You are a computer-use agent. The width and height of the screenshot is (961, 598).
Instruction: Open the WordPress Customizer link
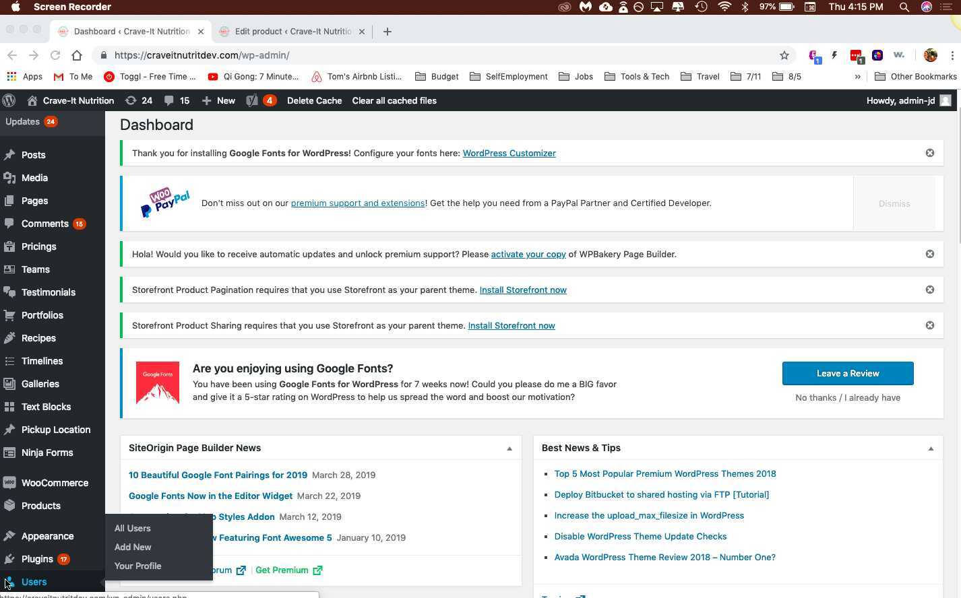pos(509,153)
